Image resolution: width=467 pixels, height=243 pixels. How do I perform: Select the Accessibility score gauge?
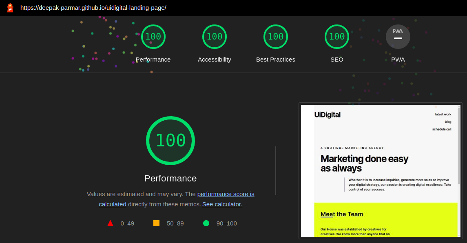[x=214, y=36]
